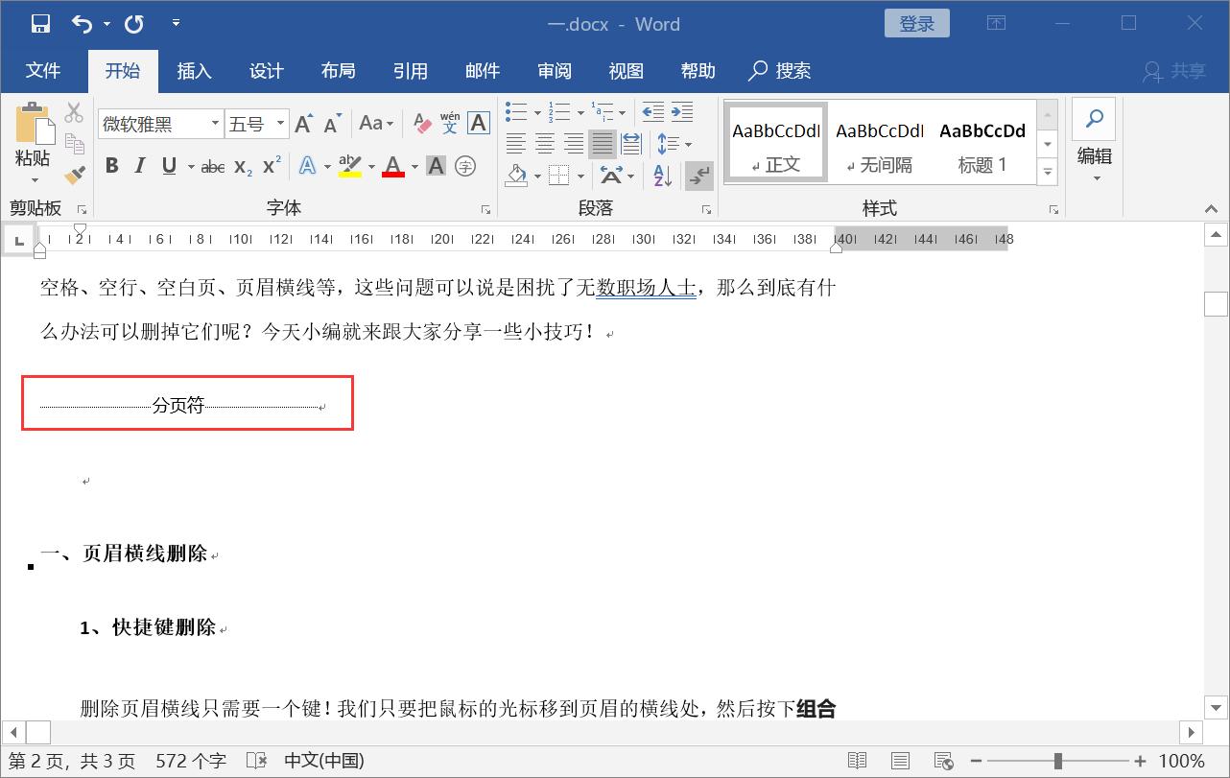The image size is (1230, 778).
Task: Click the word count 572 个字 indicator
Action: 190,760
